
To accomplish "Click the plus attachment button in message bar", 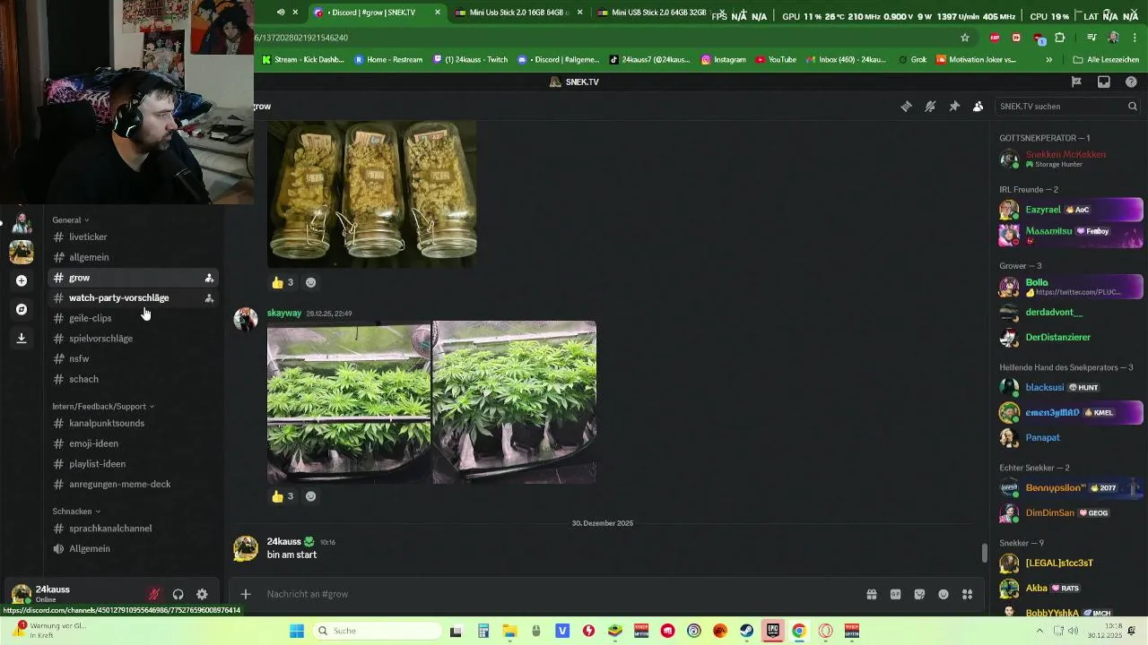I will click(x=245, y=594).
